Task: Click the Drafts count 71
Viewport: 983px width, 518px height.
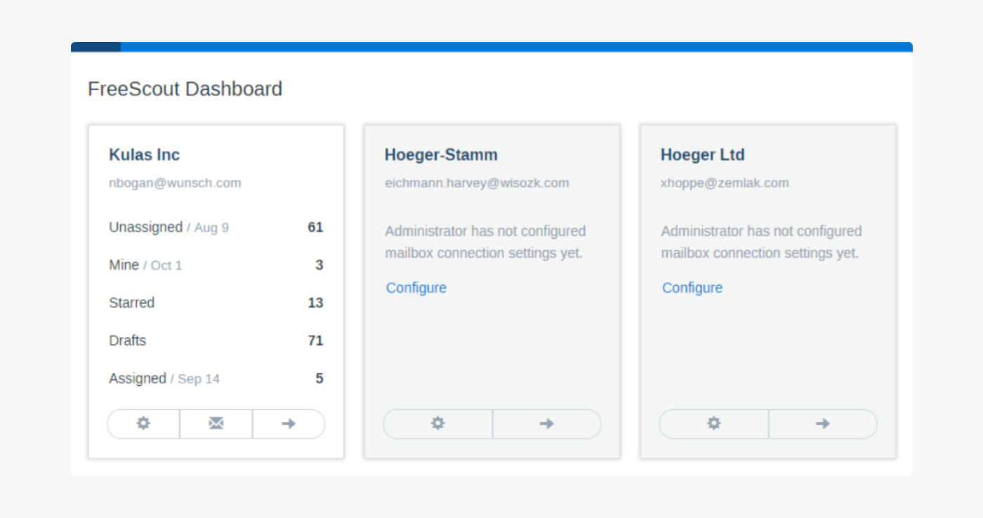Action: pos(315,341)
